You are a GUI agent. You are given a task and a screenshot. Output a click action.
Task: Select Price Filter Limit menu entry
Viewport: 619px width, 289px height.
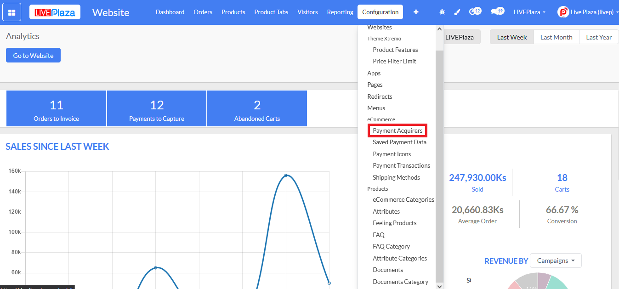tap(394, 61)
